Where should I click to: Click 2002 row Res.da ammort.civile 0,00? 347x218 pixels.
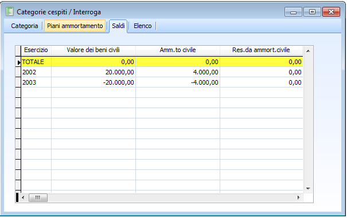(x=261, y=72)
